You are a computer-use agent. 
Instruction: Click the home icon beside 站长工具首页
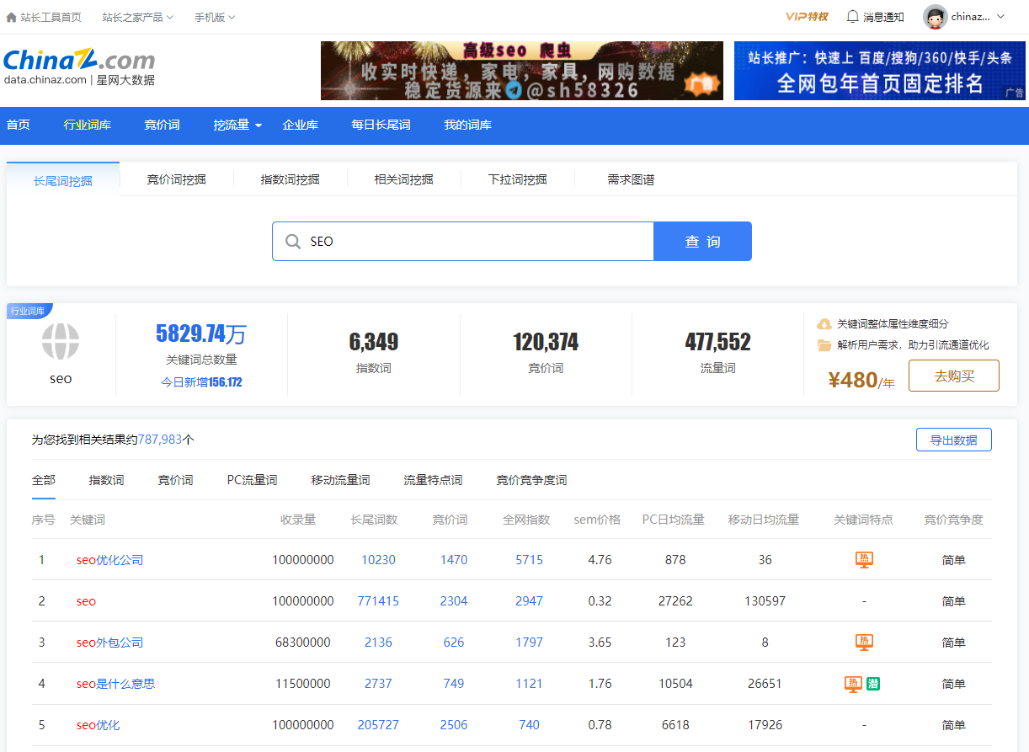[12, 17]
